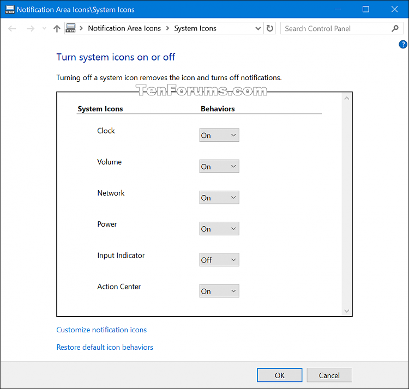Open the Network behavior dropdown

219,197
